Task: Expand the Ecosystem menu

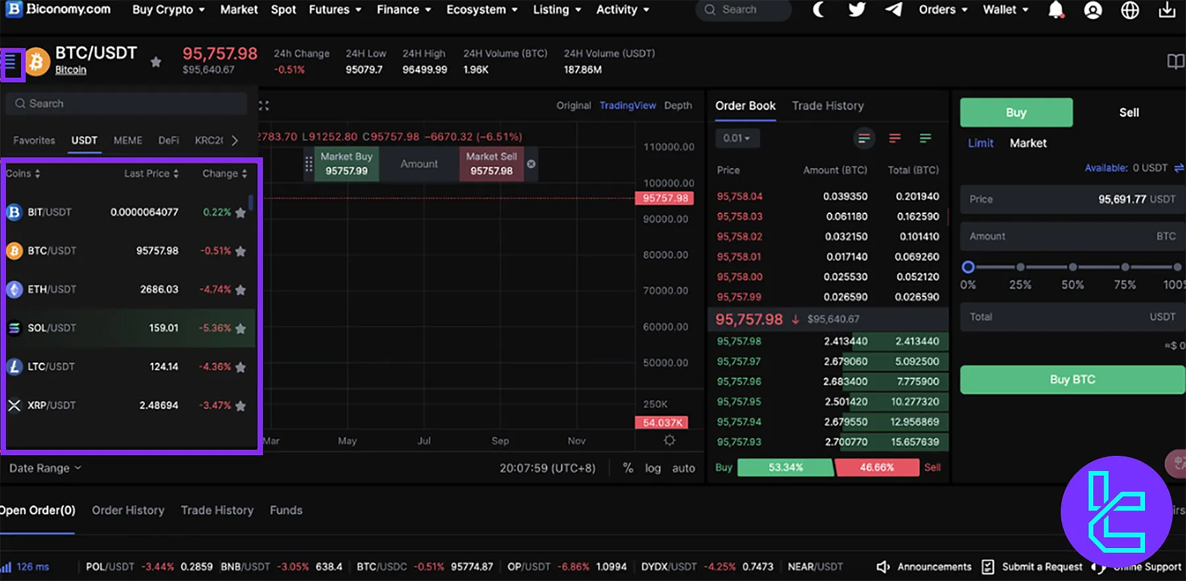Action: pos(482,10)
